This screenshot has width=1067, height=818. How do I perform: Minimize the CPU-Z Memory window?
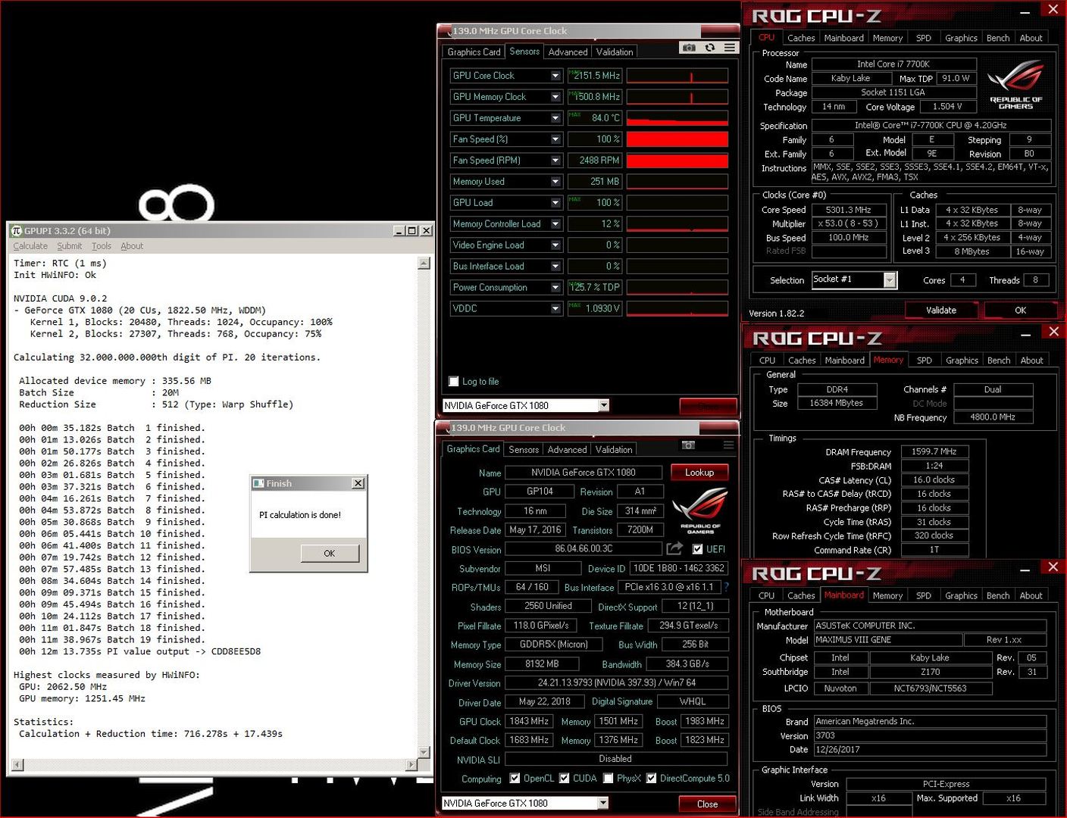[x=1025, y=334]
